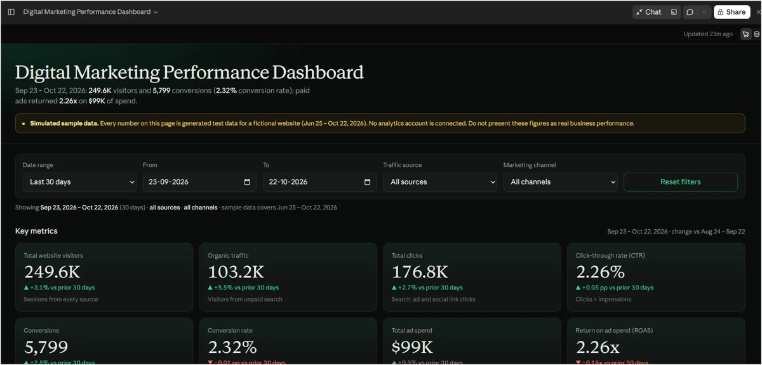Image resolution: width=762 pixels, height=365 pixels.
Task: Open the From date calendar picker icon
Action: click(x=247, y=182)
